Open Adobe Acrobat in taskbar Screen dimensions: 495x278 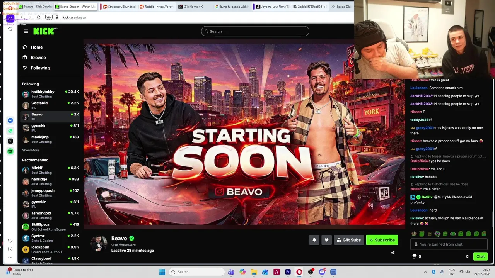pos(277,272)
